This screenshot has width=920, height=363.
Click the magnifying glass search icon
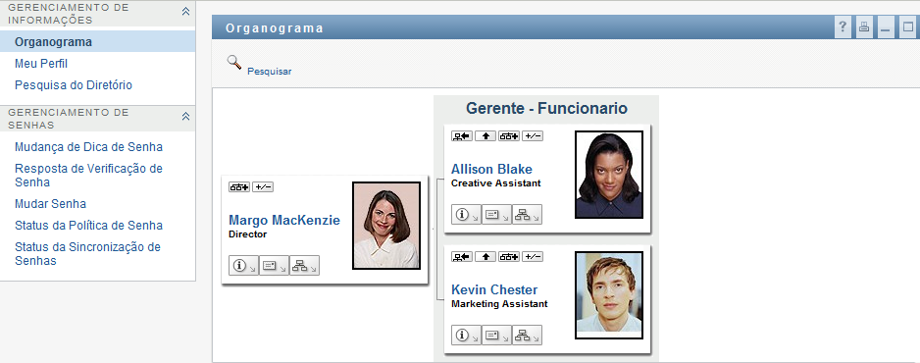[234, 63]
